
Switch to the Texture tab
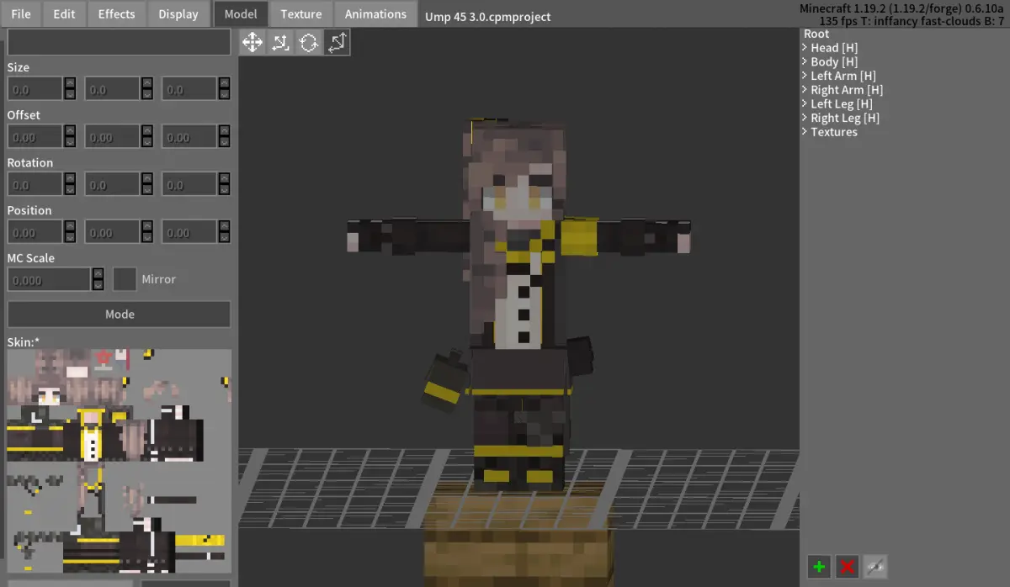point(301,13)
